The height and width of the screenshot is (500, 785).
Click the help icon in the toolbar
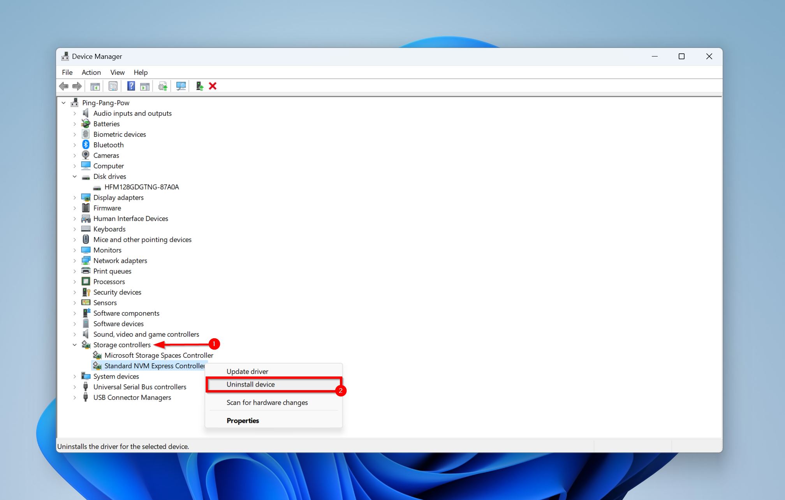tap(130, 86)
